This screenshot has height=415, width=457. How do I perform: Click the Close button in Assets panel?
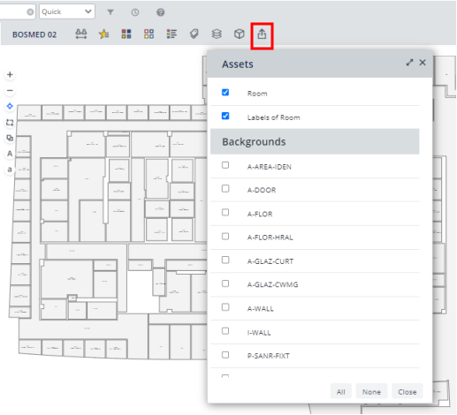coord(407,392)
